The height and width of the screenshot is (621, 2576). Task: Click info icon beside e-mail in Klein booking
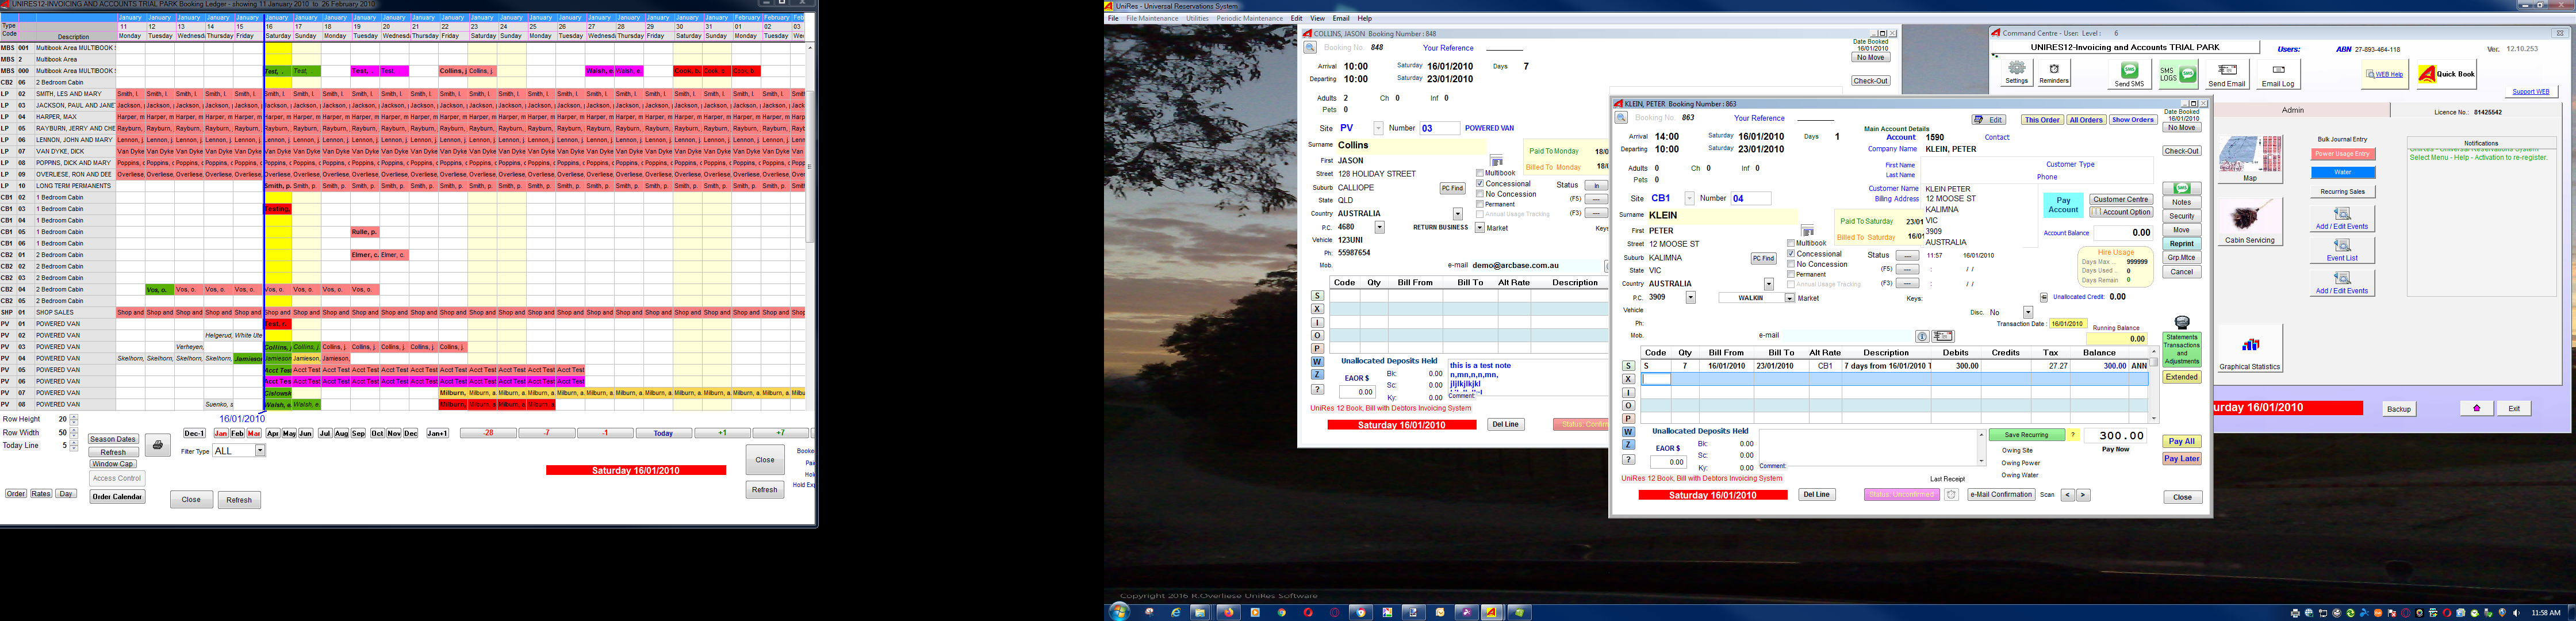coord(1922,336)
